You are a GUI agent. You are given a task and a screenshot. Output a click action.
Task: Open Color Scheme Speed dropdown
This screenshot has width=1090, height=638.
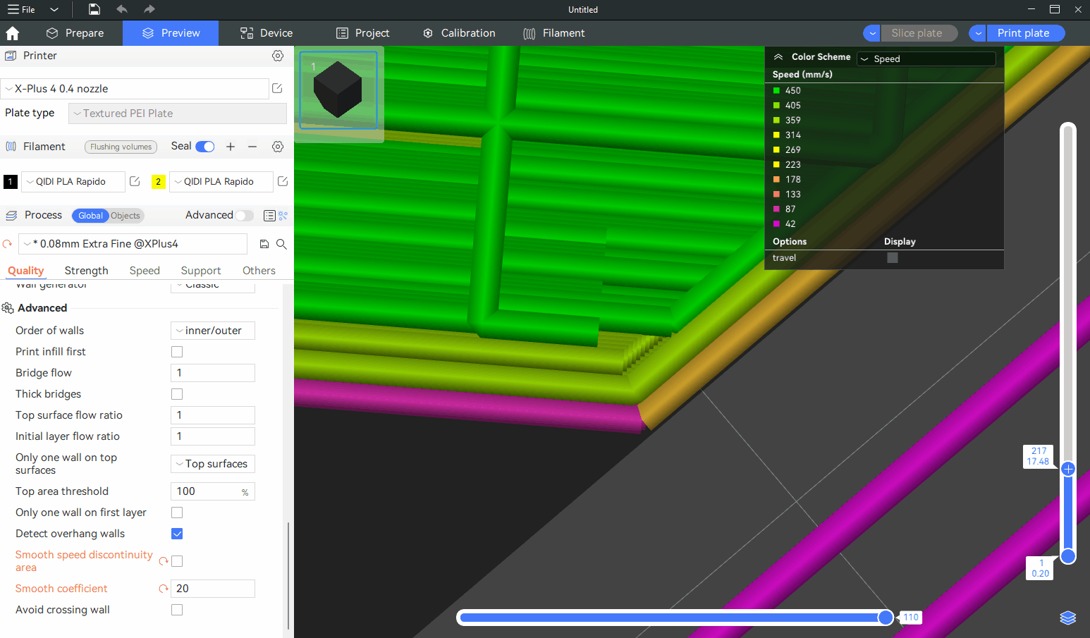(926, 59)
